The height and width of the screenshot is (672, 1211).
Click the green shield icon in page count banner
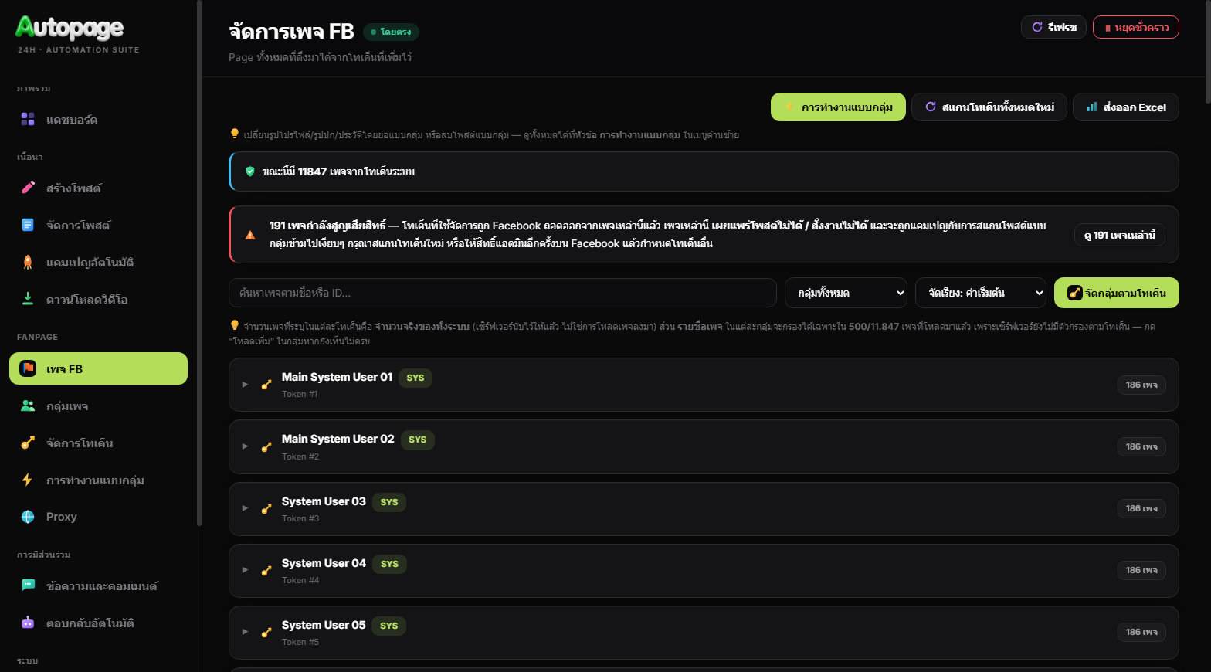point(250,171)
